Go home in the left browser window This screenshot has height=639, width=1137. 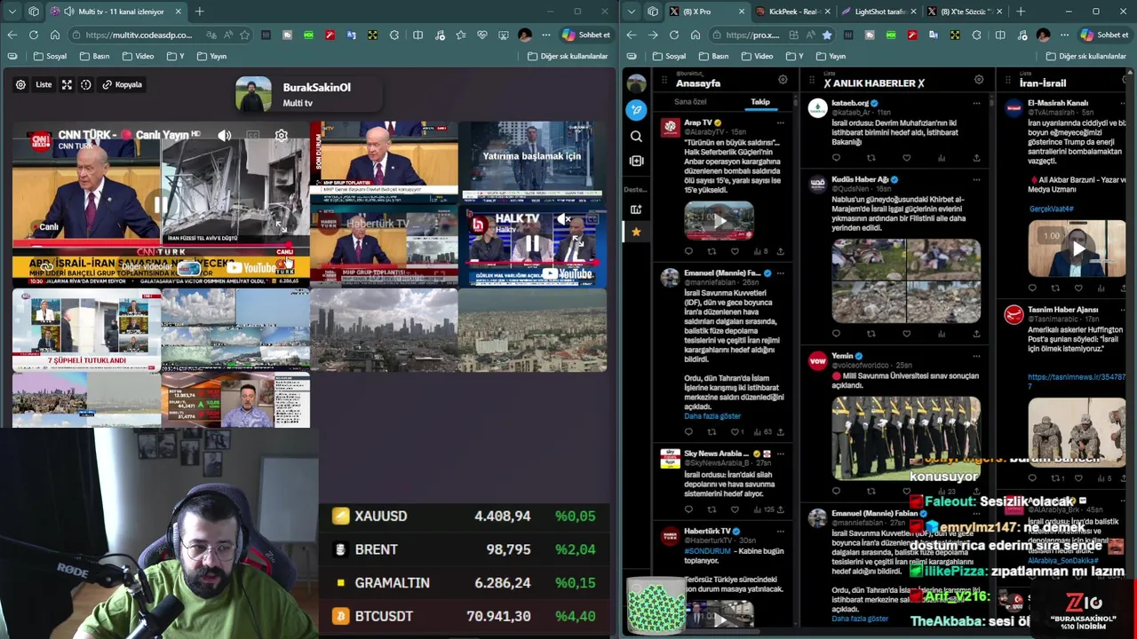[54, 35]
